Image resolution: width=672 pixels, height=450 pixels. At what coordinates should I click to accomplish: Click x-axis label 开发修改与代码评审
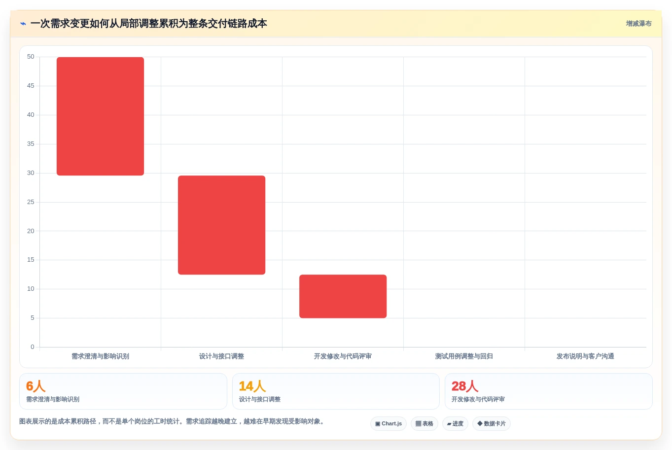pyautogui.click(x=343, y=356)
